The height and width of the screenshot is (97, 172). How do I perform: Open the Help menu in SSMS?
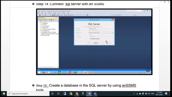(x=68, y=13)
